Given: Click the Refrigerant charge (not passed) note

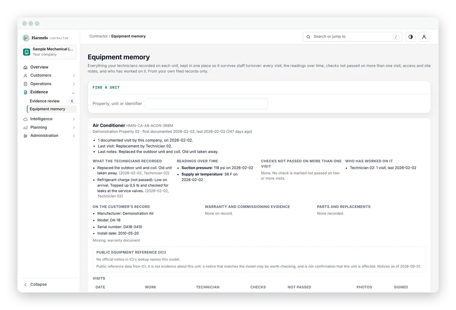Looking at the screenshot, I should point(133,188).
